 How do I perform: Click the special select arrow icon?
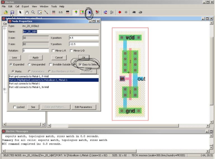click(x=89, y=12)
